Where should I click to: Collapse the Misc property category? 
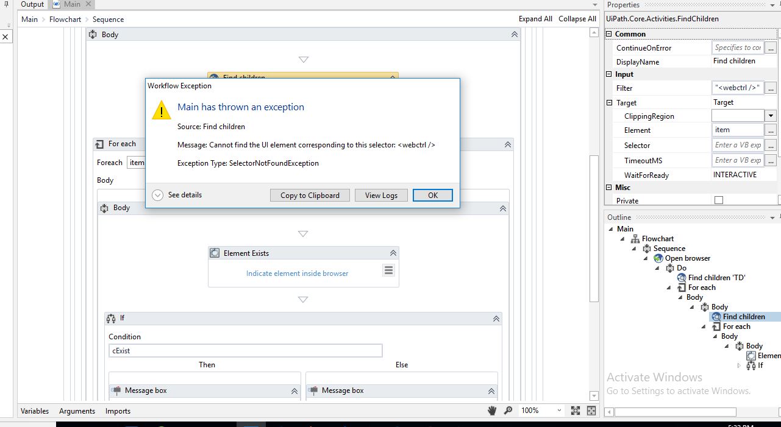(608, 188)
